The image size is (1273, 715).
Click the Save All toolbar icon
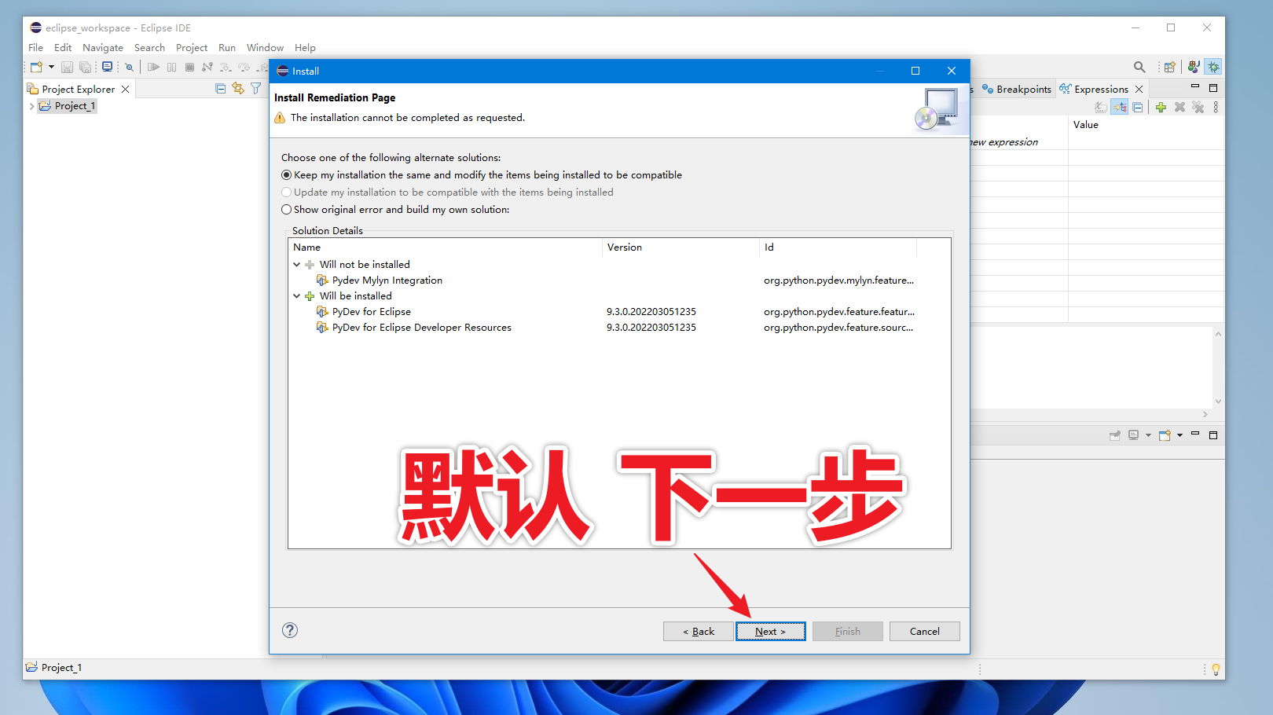tap(85, 68)
